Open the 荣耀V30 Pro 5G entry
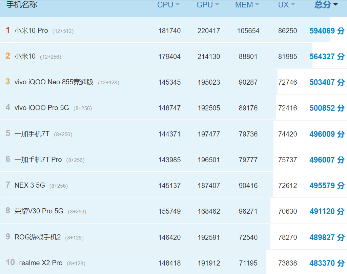The width and height of the screenshot is (347, 274). click(39, 211)
